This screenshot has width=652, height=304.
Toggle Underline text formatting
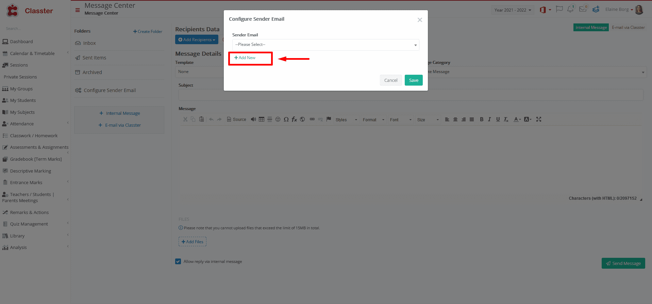(x=498, y=119)
